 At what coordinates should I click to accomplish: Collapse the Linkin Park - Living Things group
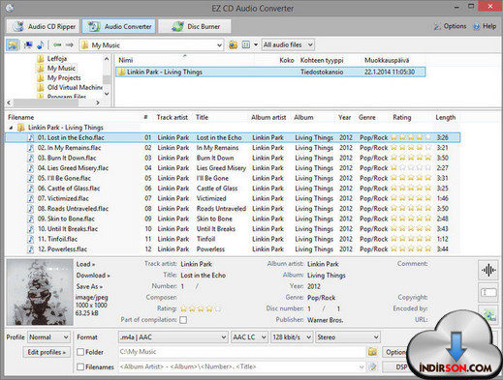pyautogui.click(x=11, y=128)
